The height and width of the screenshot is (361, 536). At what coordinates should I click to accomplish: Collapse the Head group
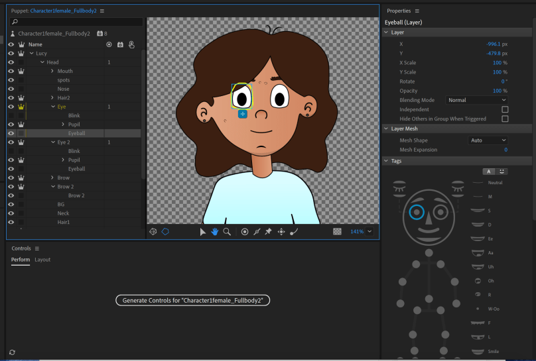tap(42, 62)
